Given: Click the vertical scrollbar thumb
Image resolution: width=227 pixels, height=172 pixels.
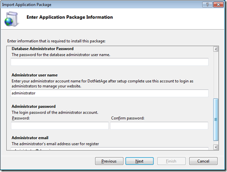Looking at the screenshot, I should (216, 120).
